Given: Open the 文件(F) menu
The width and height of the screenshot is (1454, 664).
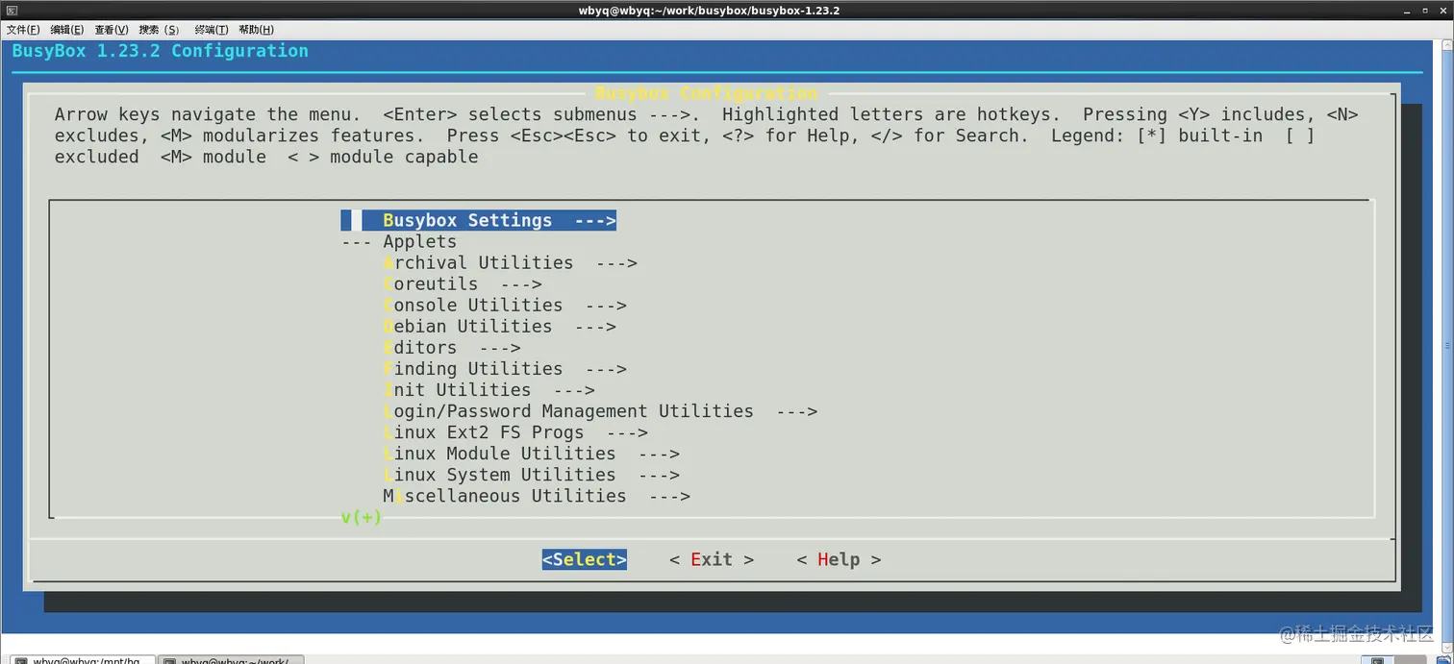Looking at the screenshot, I should click(x=23, y=30).
